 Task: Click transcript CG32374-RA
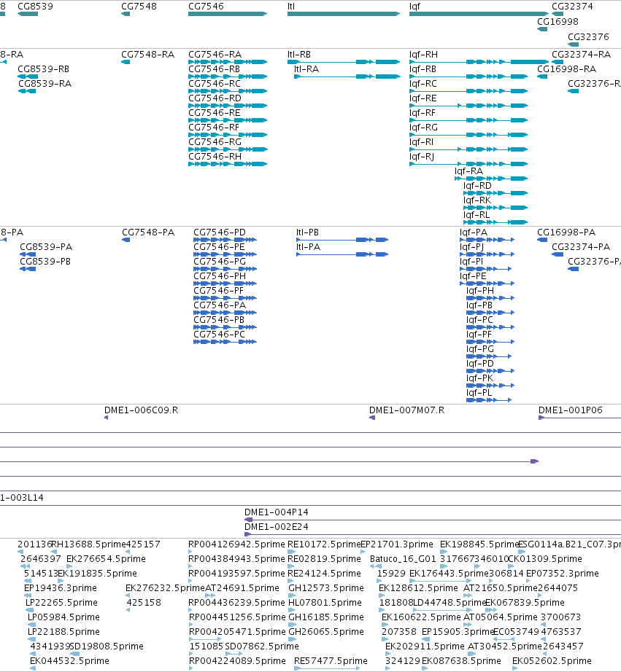click(x=581, y=55)
